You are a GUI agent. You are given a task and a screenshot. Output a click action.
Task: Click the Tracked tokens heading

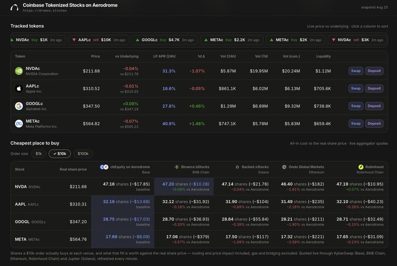27,26
